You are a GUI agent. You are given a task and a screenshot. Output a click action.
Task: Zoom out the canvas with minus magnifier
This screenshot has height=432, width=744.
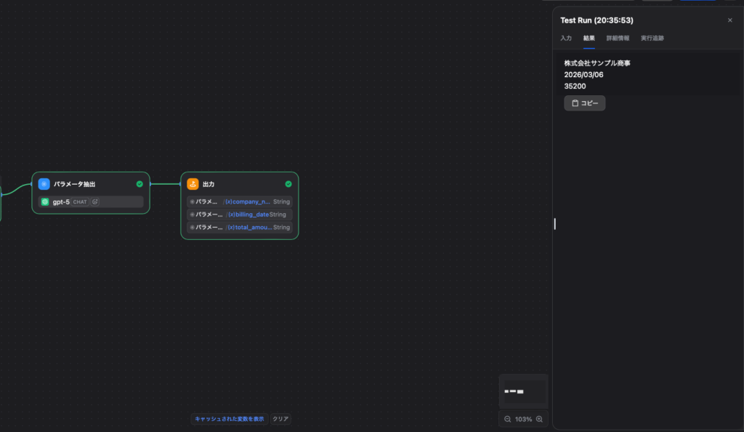click(507, 419)
